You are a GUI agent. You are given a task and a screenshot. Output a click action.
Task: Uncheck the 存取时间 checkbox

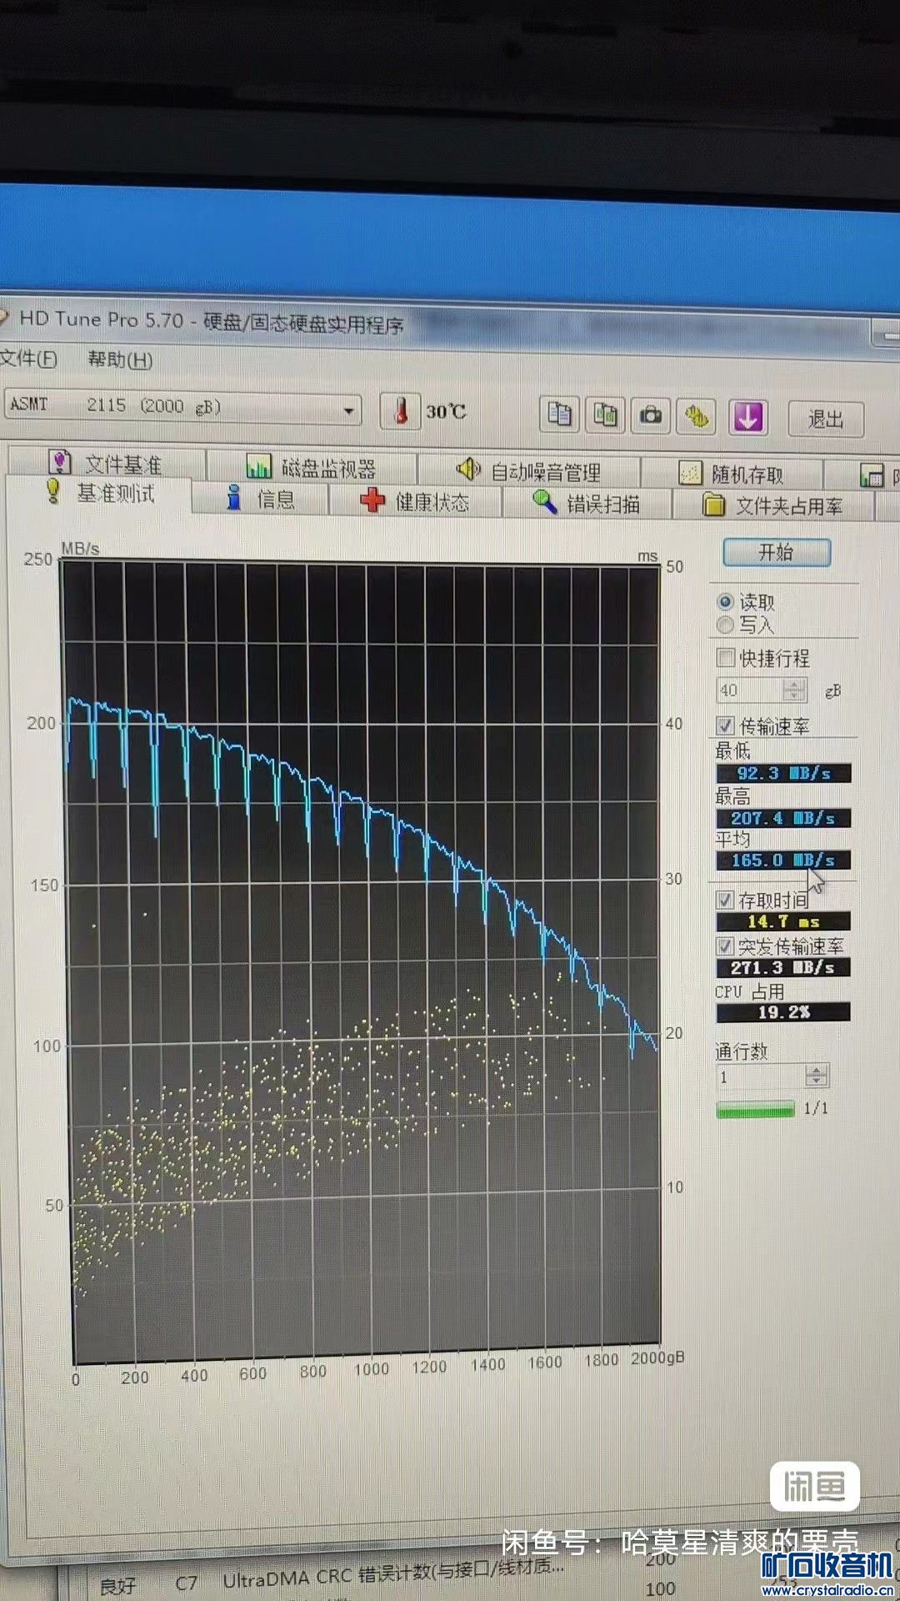pyautogui.click(x=725, y=900)
